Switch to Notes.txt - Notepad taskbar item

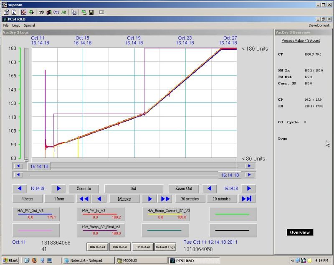tap(89, 260)
